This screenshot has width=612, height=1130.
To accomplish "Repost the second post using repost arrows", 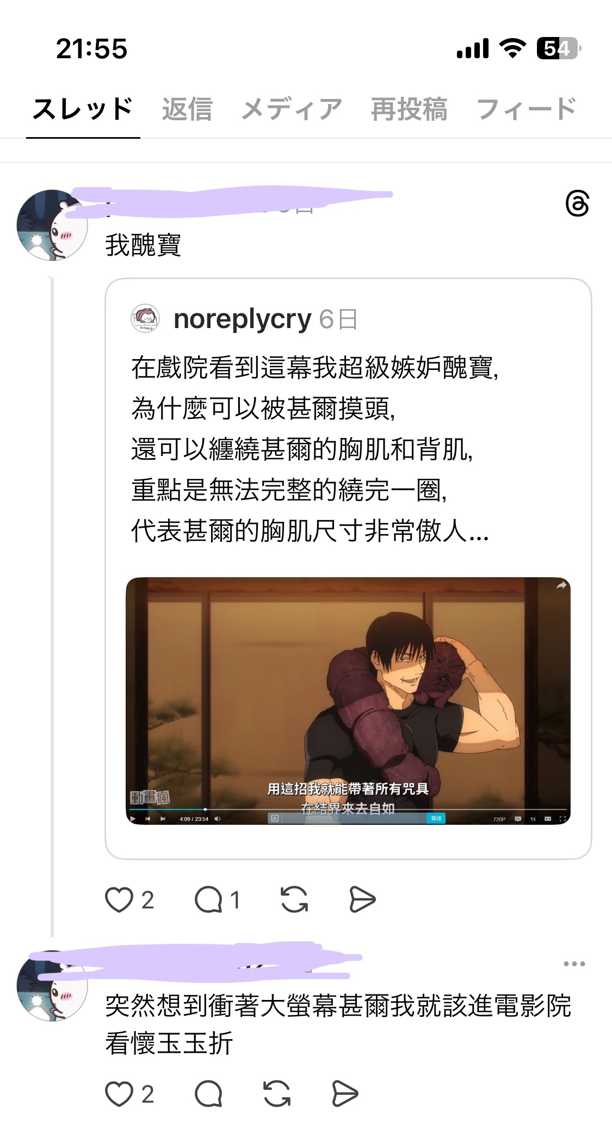I will coord(277,1094).
